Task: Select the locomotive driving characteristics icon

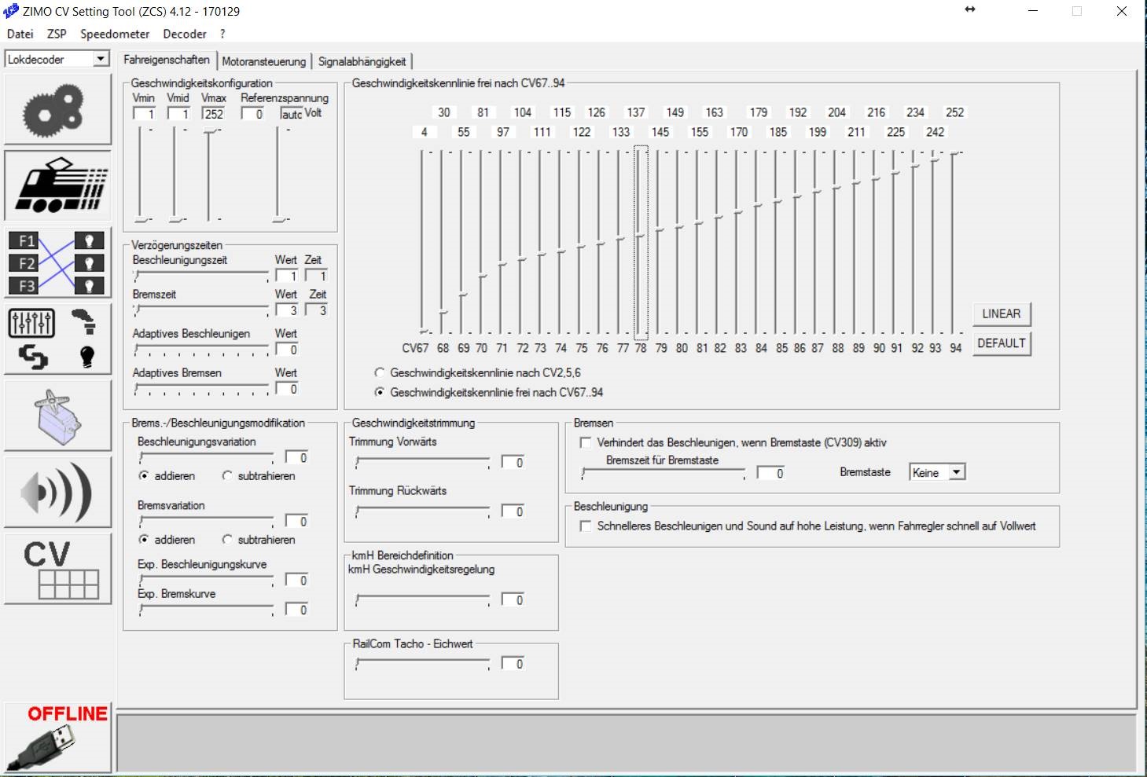Action: click(x=57, y=186)
